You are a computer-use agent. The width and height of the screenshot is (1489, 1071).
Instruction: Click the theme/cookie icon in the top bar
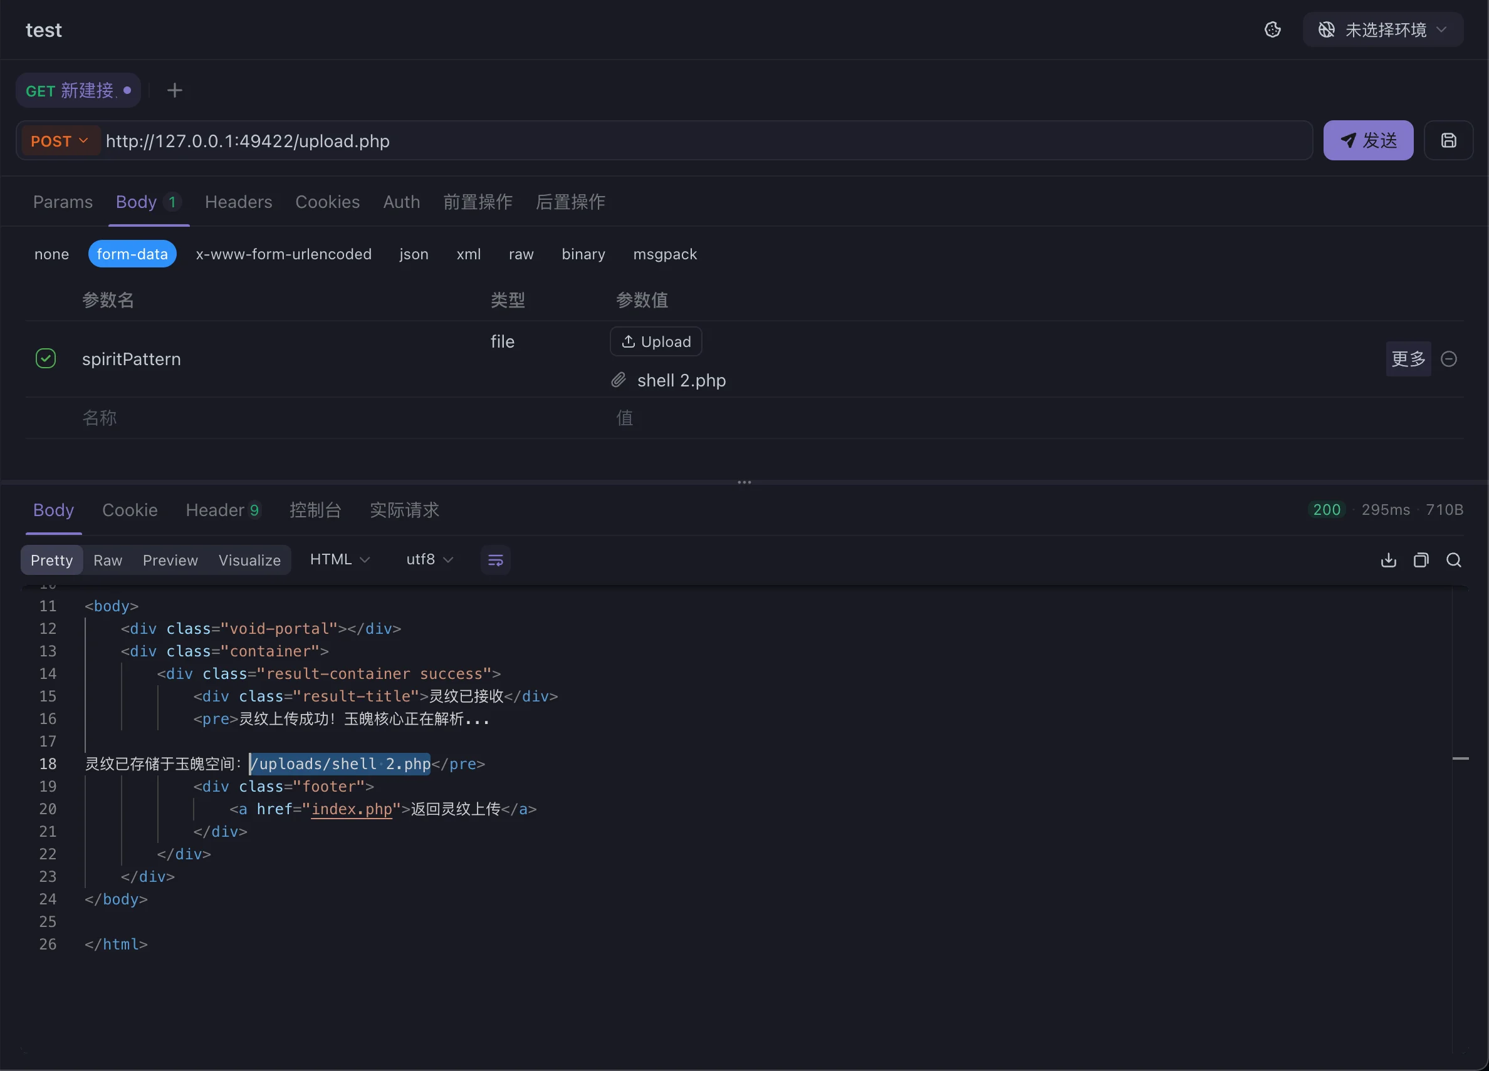pos(1272,29)
